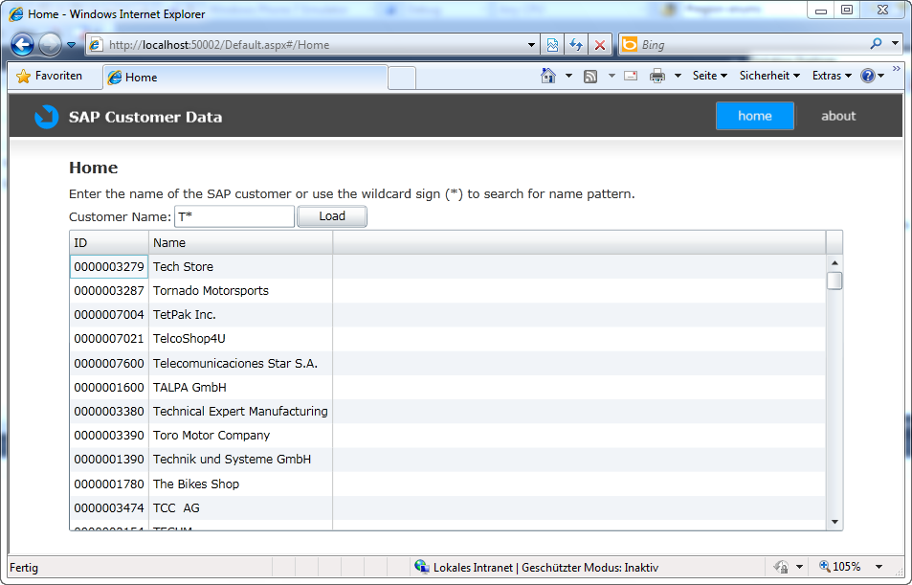Screen dimensions: 912x585
Task: Click the RSS feeds icon
Action: pos(590,77)
